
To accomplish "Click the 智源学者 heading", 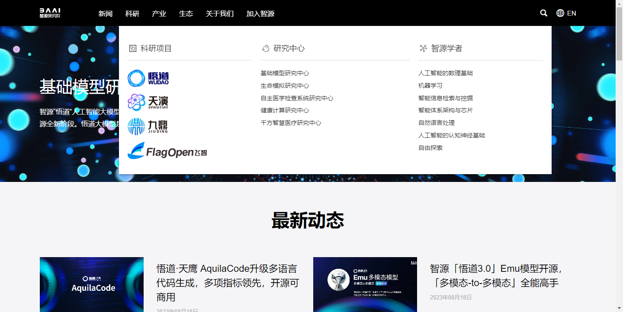I will tap(447, 48).
